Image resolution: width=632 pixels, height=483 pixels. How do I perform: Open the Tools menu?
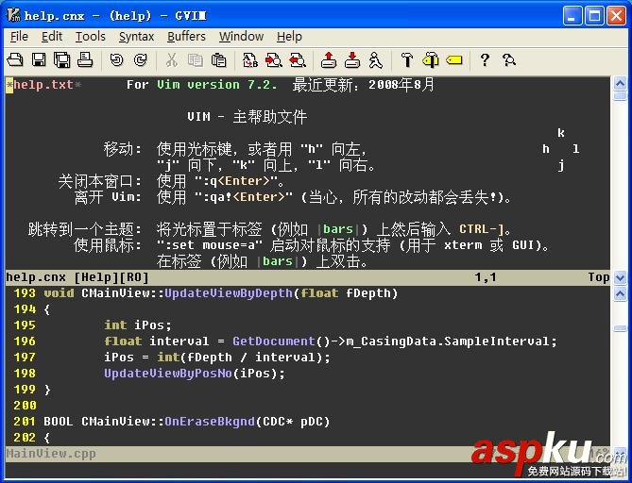click(x=91, y=37)
